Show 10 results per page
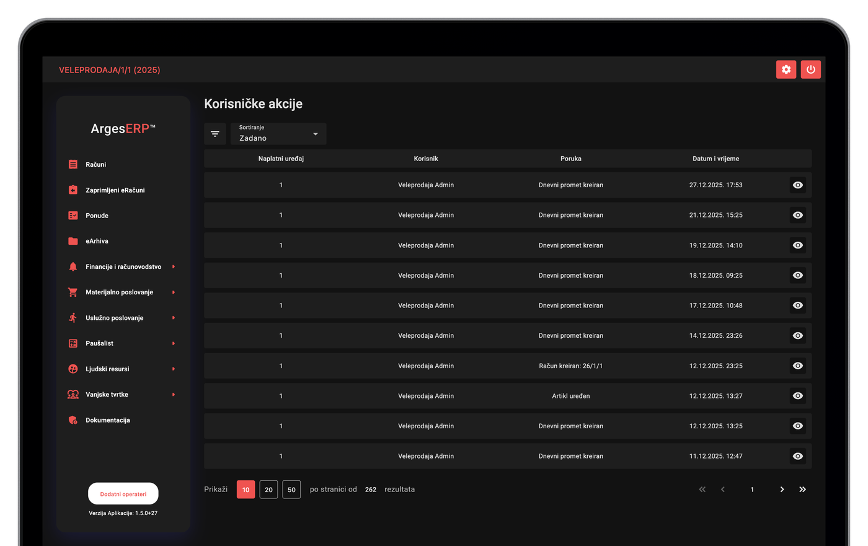The width and height of the screenshot is (868, 546). point(246,490)
